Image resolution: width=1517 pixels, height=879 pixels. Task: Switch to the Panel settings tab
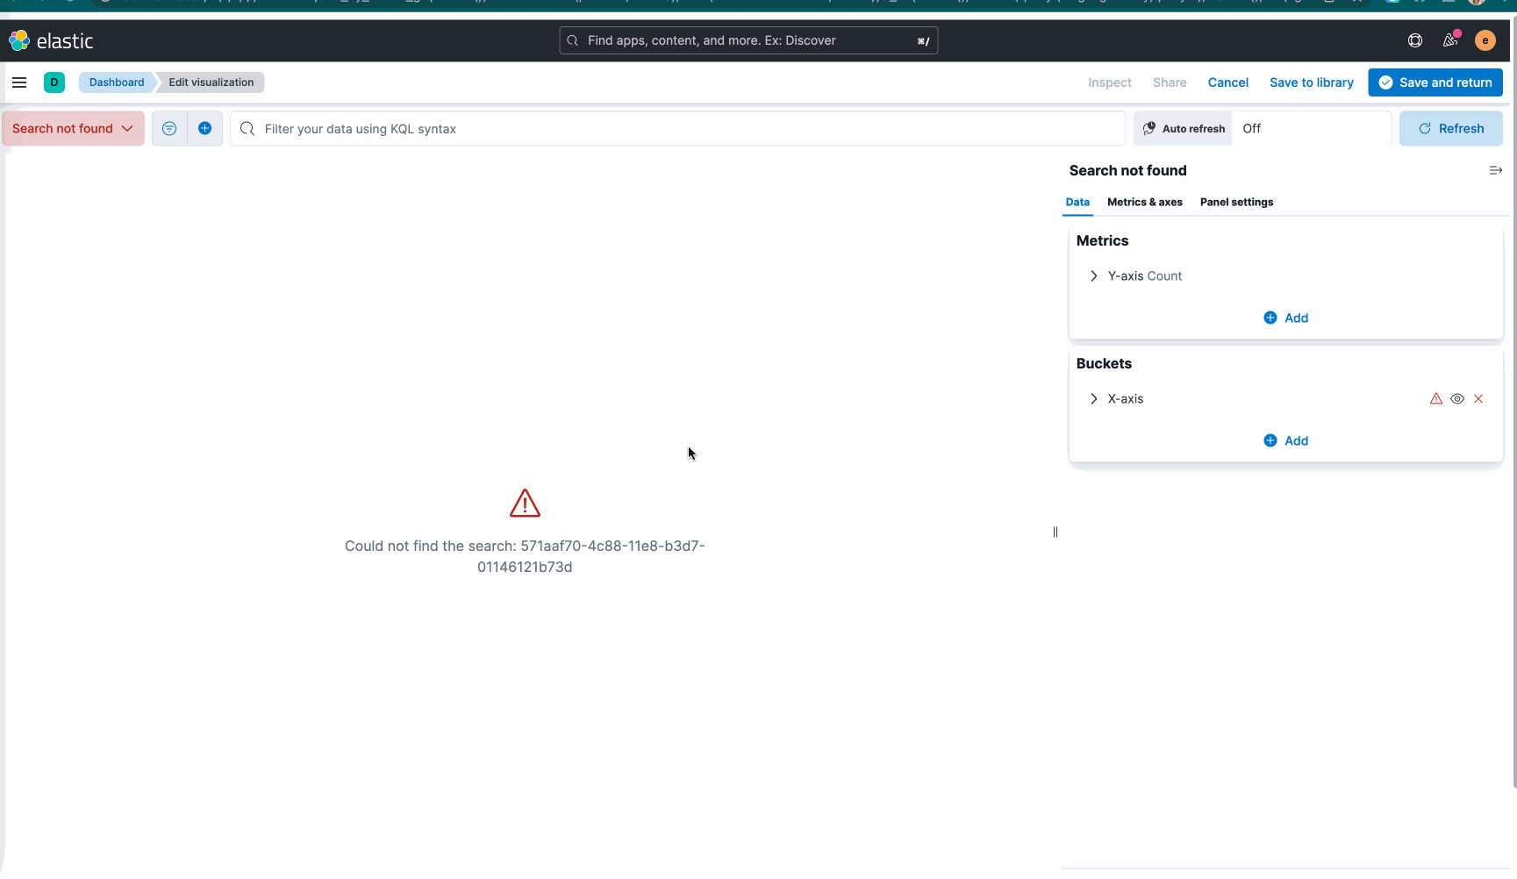point(1236,202)
